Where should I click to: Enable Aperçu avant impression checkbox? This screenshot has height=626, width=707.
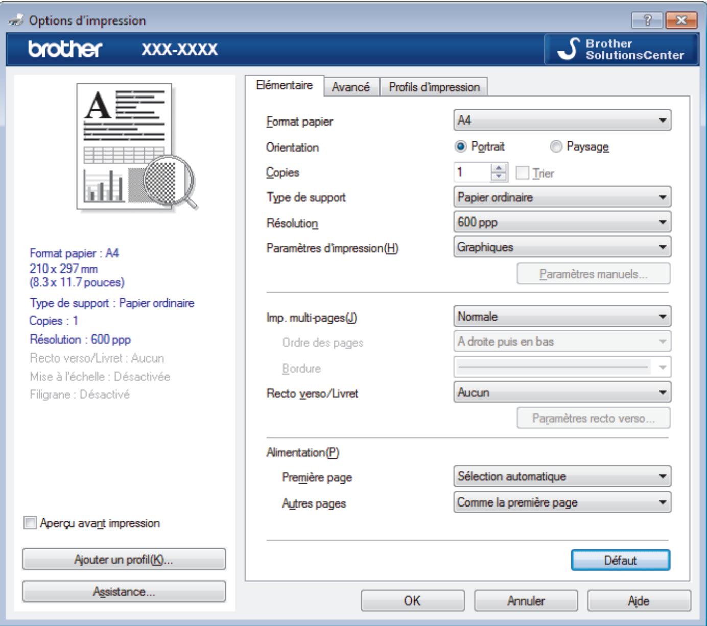click(x=31, y=523)
